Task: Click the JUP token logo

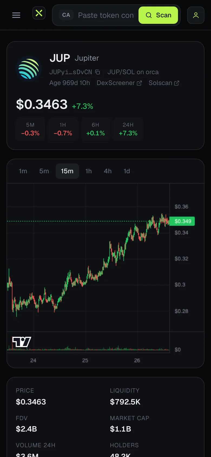Action: [x=29, y=69]
